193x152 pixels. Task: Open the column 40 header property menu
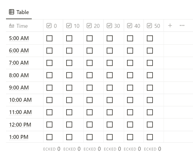(x=134, y=26)
